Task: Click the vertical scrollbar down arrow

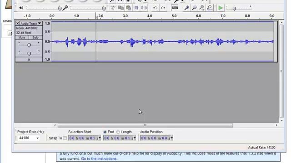Action: (282, 120)
